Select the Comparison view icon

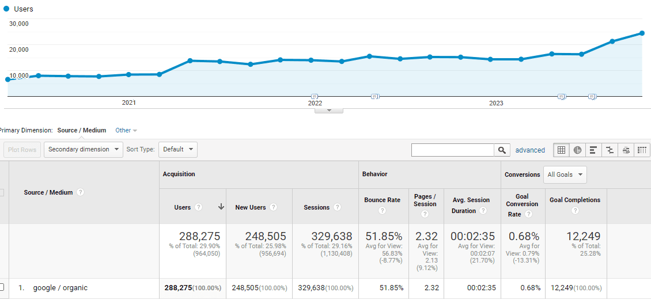tap(610, 150)
